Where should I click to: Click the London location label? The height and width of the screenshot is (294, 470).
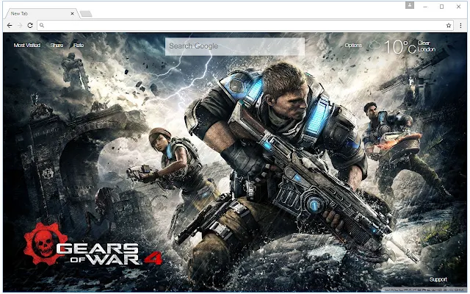(x=427, y=49)
